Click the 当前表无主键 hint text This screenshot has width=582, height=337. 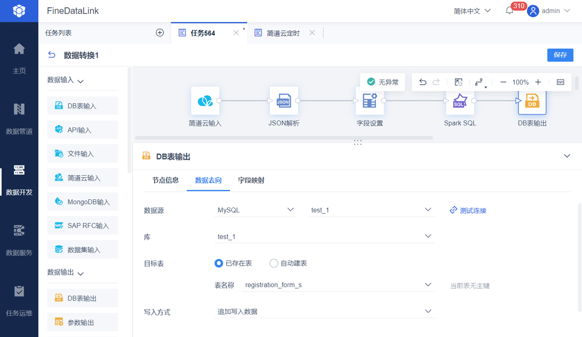point(470,285)
